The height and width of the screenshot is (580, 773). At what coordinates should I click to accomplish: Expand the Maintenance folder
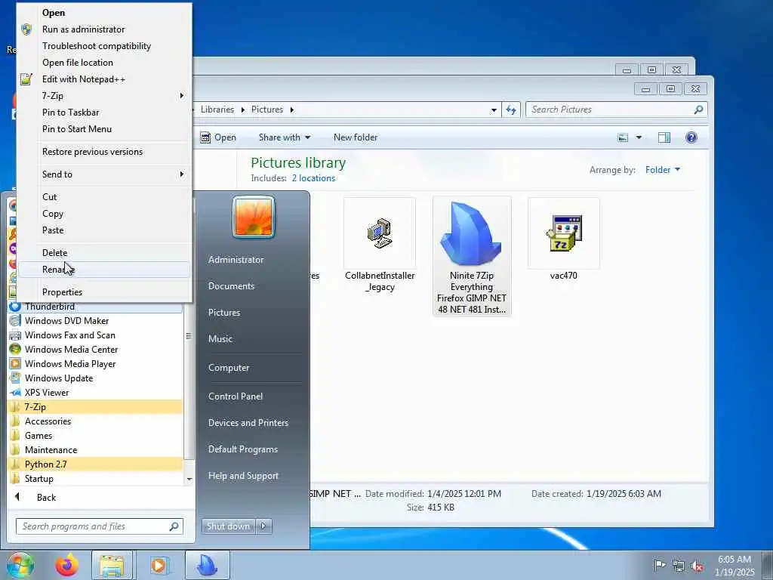tap(95, 450)
